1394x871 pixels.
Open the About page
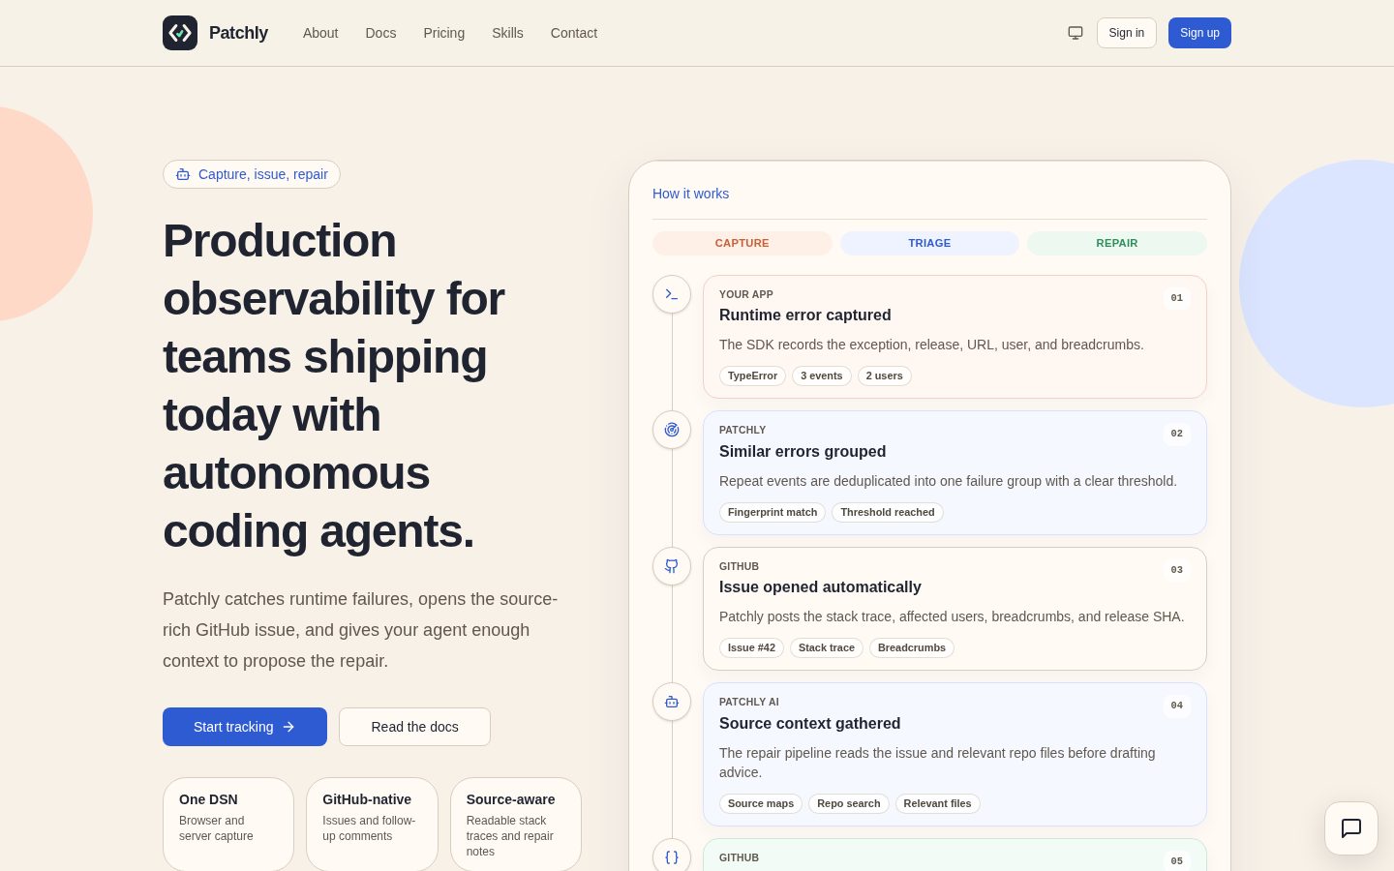tap(320, 33)
